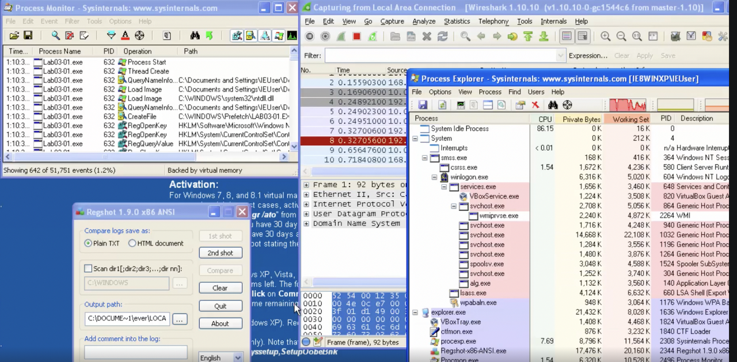Open the Statistics menu in Wireshark
Viewport: 737px width, 362px height.
click(x=457, y=21)
